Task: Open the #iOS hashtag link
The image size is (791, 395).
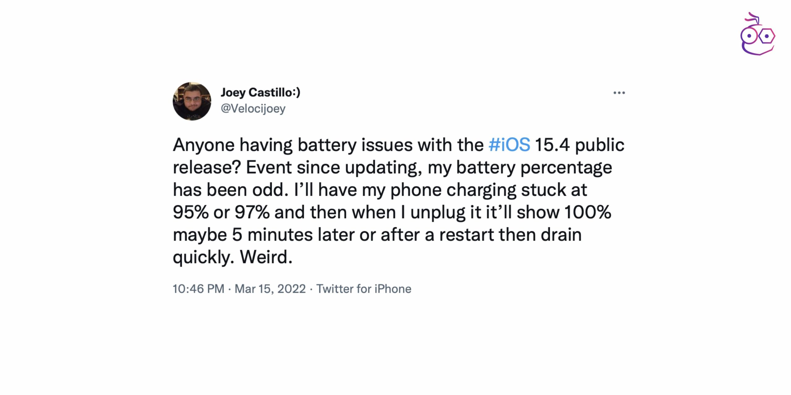Action: [x=509, y=145]
